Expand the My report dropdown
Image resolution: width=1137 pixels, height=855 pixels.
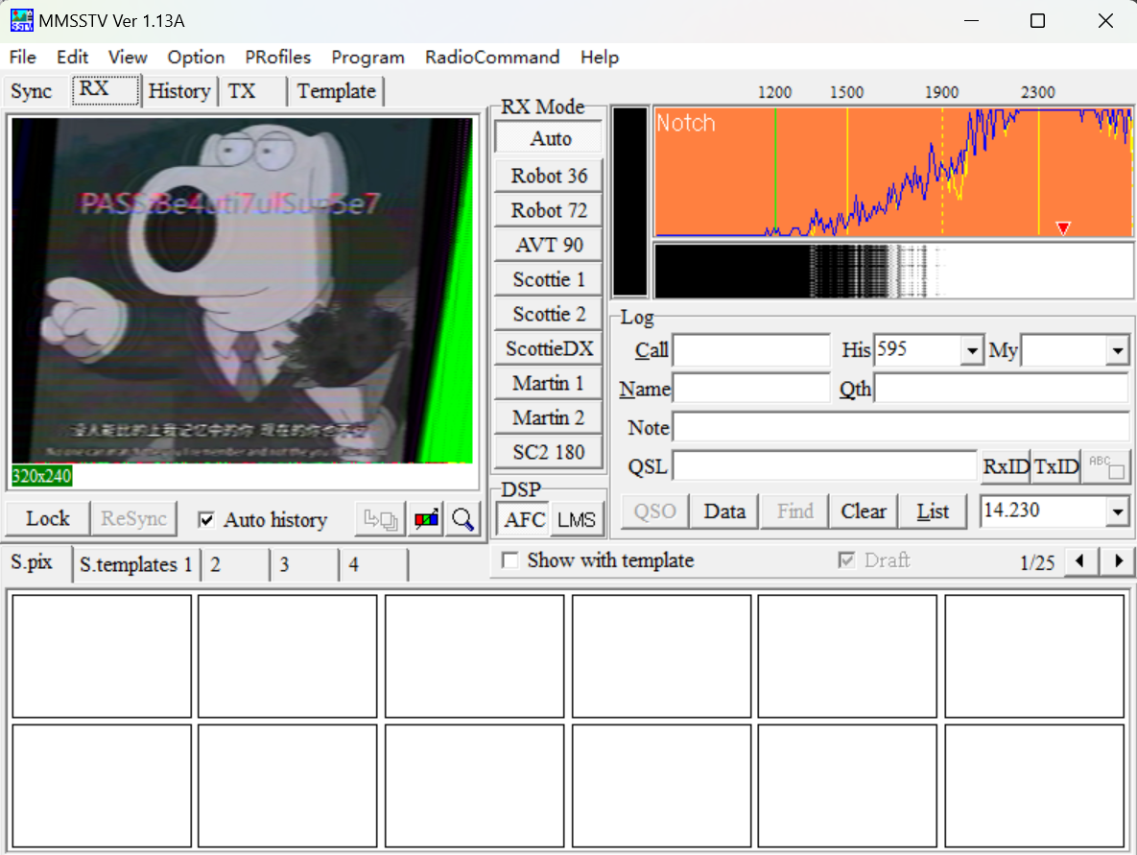pos(1118,351)
